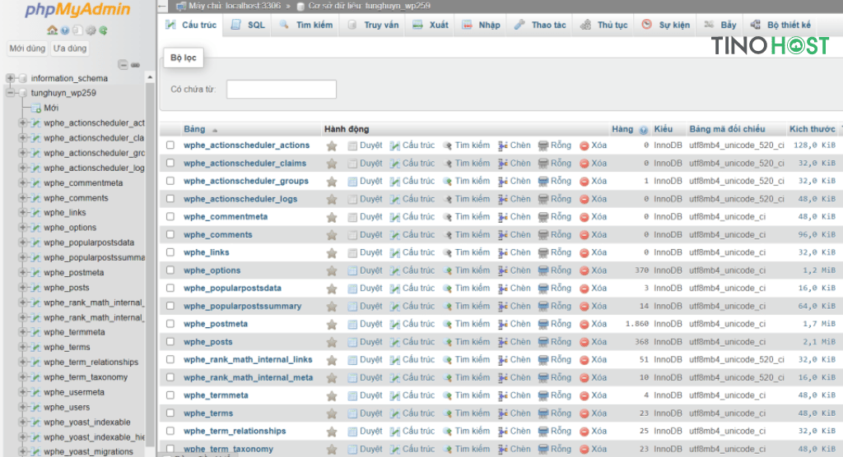Expand wphe_options tree node
The width and height of the screenshot is (843, 457).
coord(22,228)
